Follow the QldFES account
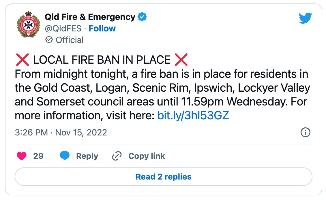 102,29
